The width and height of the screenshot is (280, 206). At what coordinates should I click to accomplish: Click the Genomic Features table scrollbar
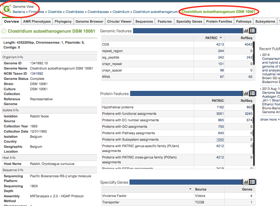click(254, 53)
